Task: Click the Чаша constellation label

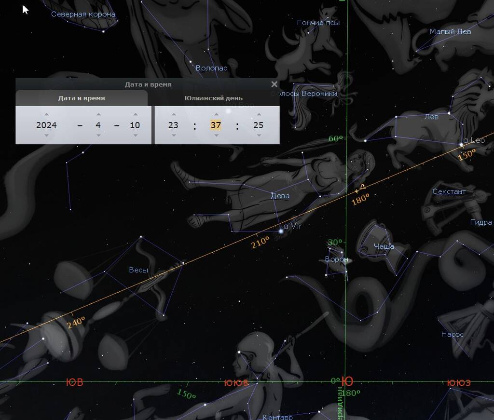Action: click(384, 246)
